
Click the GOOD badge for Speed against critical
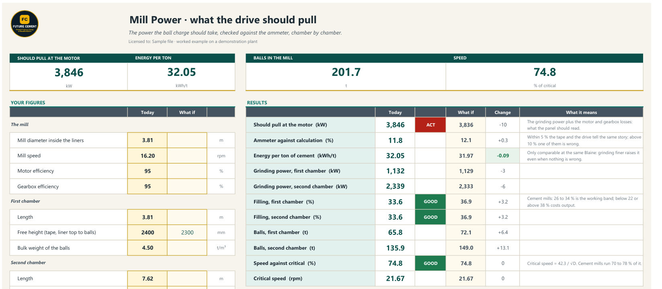(x=430, y=263)
